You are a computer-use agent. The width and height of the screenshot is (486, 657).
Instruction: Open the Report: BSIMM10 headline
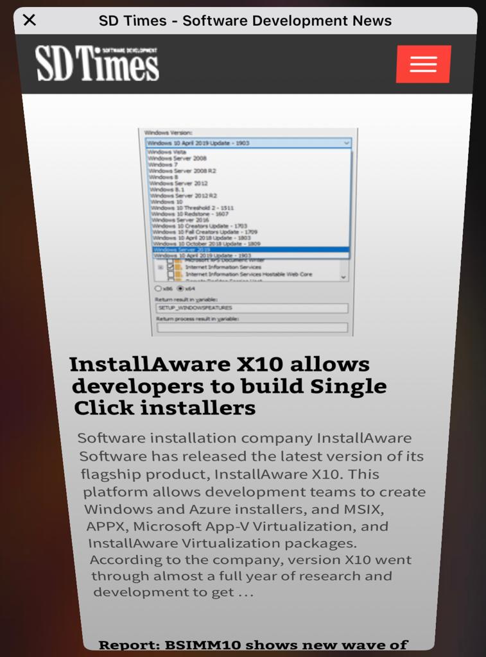click(x=253, y=644)
